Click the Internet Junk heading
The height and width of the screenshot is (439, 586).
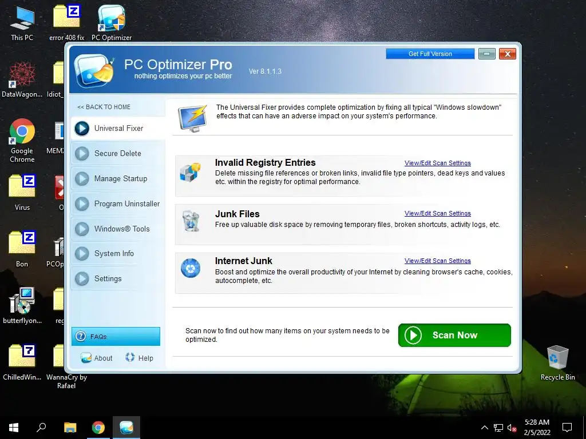click(244, 261)
